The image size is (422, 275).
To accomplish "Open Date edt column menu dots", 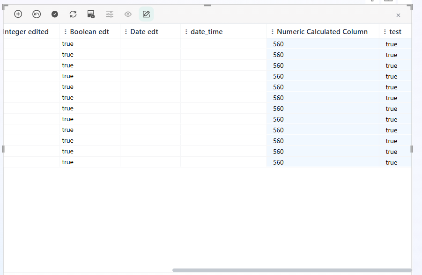I will click(x=126, y=32).
